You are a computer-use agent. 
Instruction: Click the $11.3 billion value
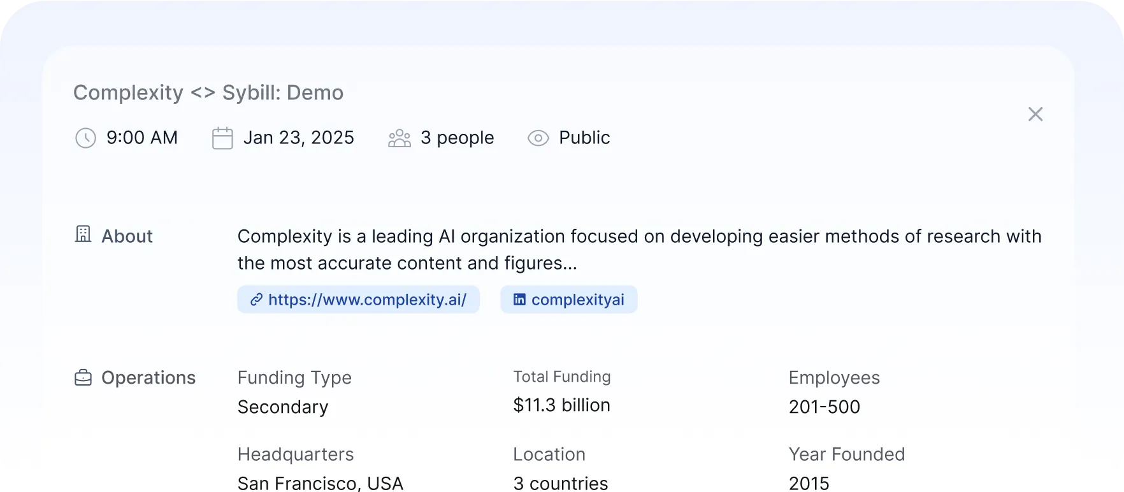[x=562, y=405]
